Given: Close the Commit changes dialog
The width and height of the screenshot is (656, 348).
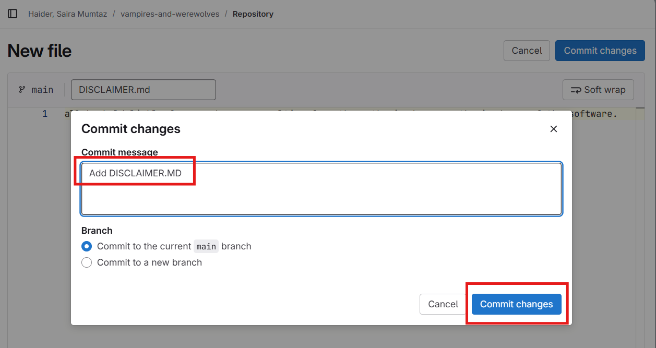Looking at the screenshot, I should point(554,129).
